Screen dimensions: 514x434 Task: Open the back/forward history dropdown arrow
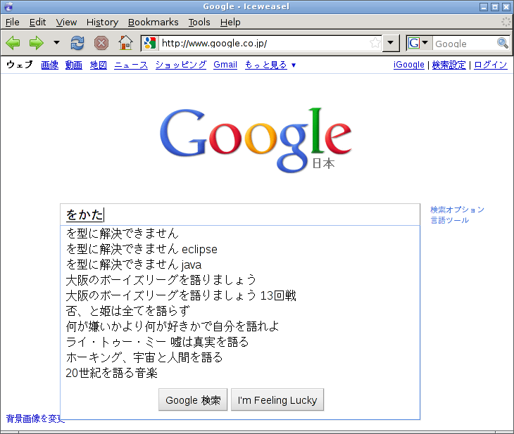click(x=57, y=43)
